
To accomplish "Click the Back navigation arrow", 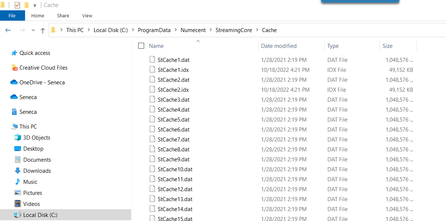I will click(8, 30).
